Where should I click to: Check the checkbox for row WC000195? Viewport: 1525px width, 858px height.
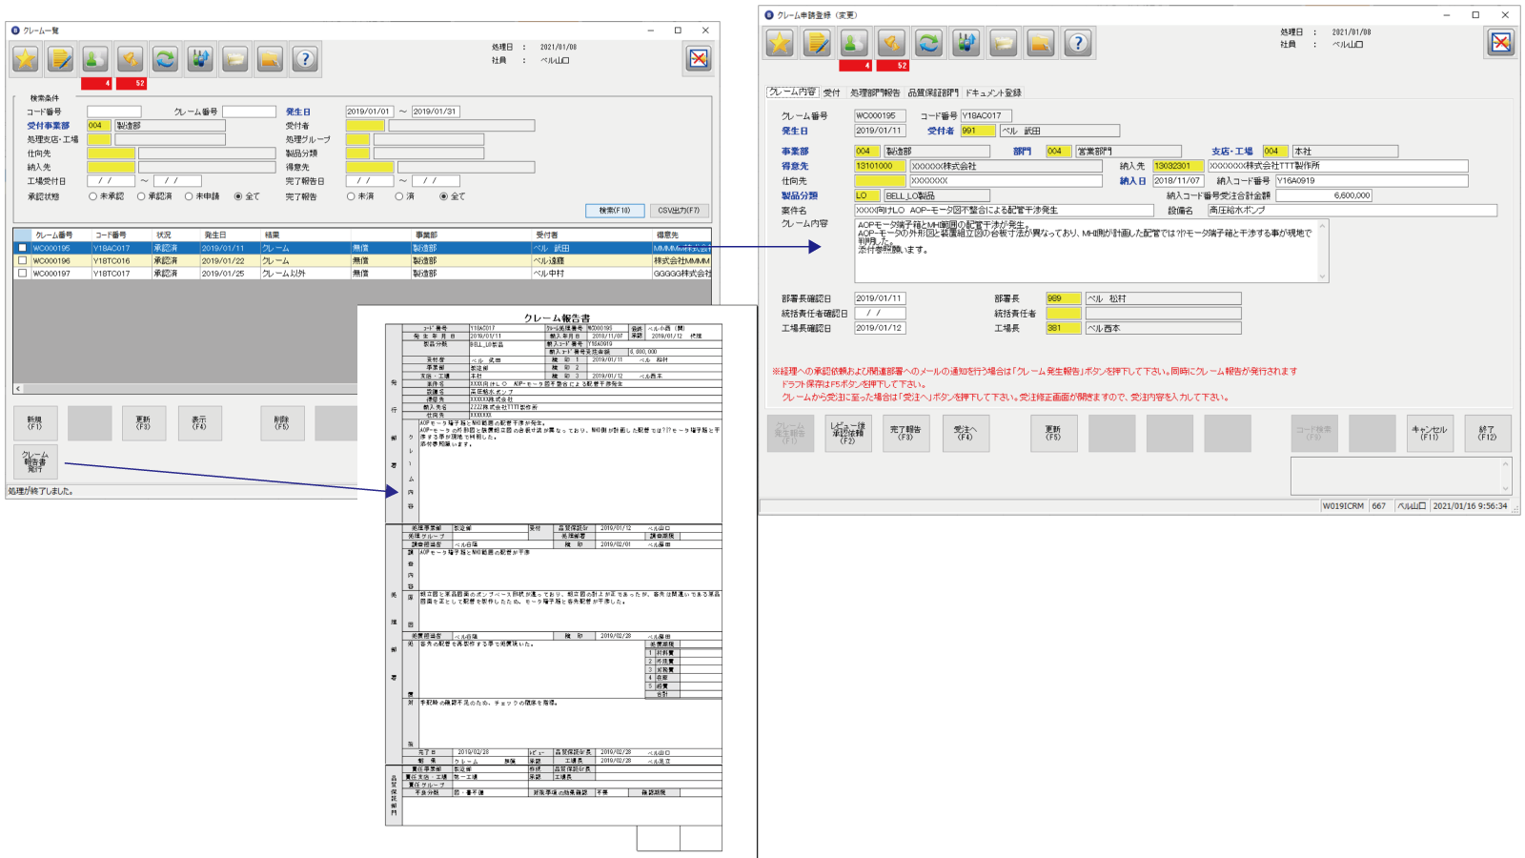pyautogui.click(x=22, y=248)
